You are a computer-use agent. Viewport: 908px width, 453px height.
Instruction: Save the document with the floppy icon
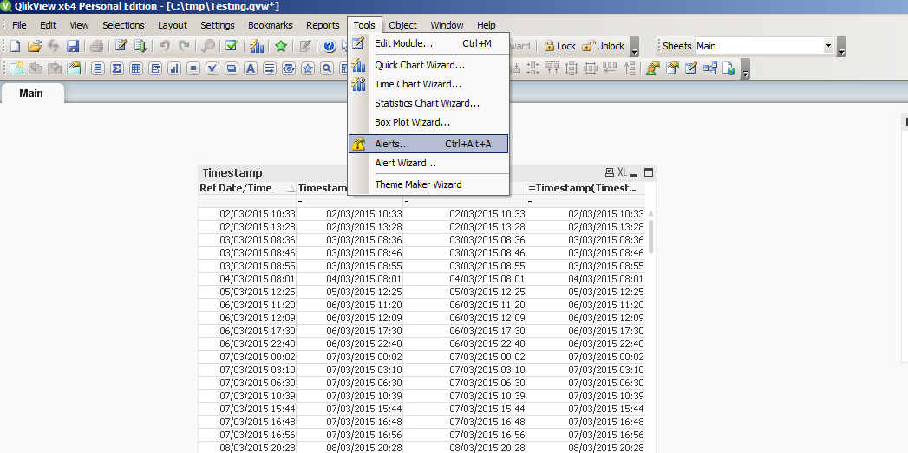coord(73,46)
